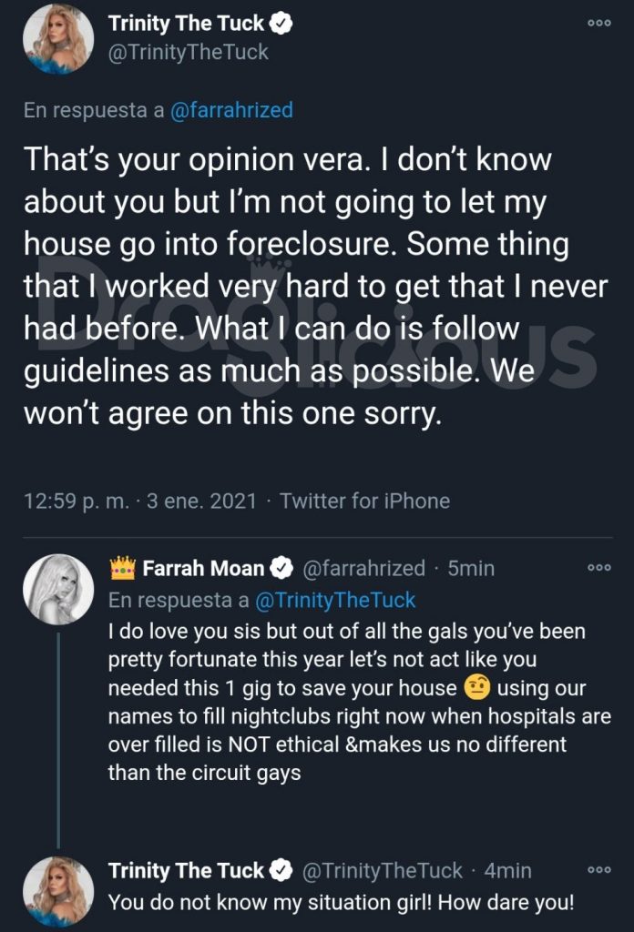Click the 4min timestamp on Trinity's reply
634x932 pixels.
[508, 871]
